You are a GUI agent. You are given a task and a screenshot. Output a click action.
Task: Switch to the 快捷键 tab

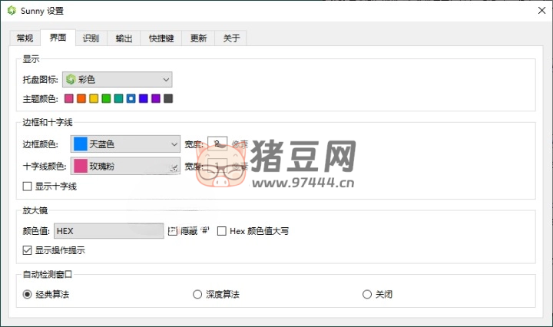(161, 38)
